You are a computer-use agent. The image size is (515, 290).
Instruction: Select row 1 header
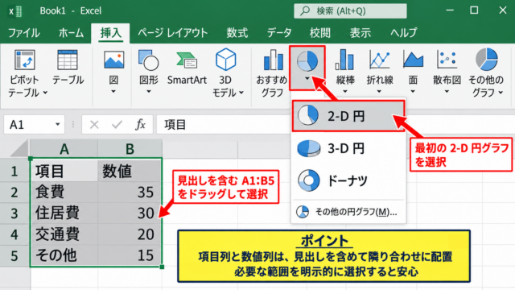[14, 171]
